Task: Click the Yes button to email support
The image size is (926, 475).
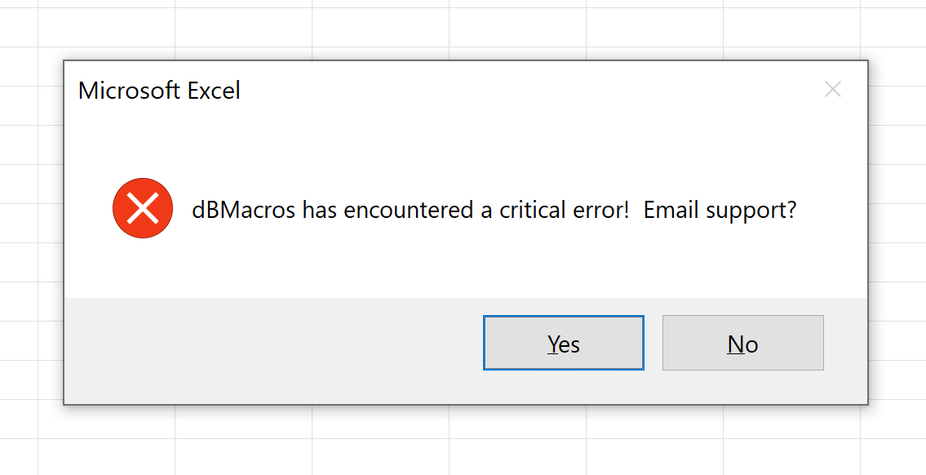Action: pos(563,344)
